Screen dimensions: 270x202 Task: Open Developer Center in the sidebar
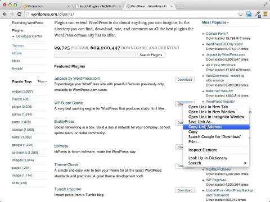click(29, 36)
